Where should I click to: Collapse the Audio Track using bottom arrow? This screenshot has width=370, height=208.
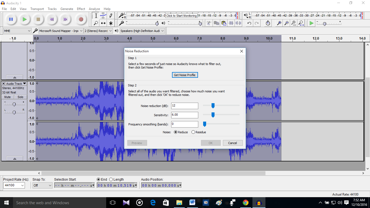(15, 159)
